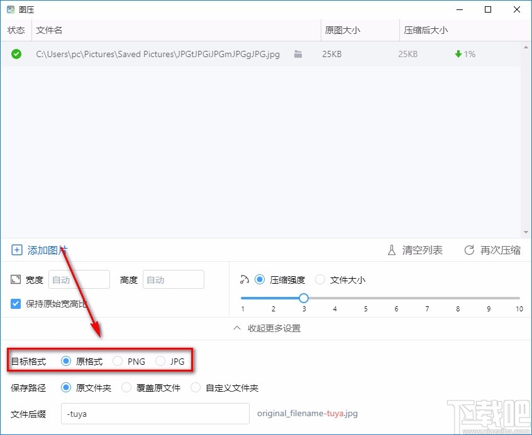Image resolution: width=532 pixels, height=435 pixels.
Task: Set compression strength slider to 5
Action: point(365,298)
